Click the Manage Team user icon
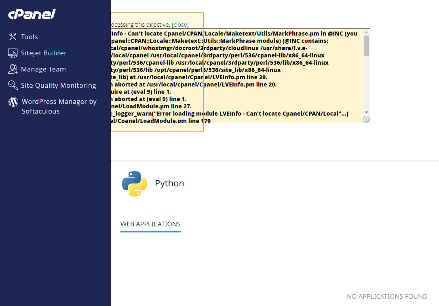This screenshot has width=439, height=306. tap(13, 69)
